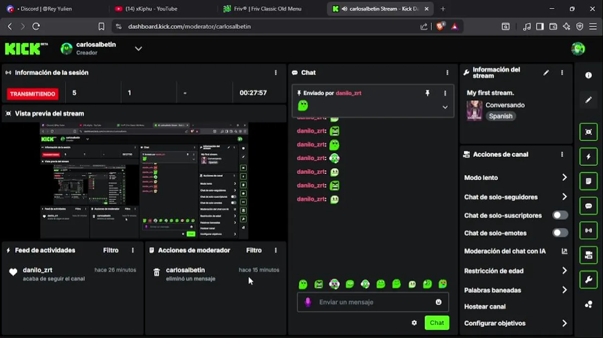Open the user profile avatar top right
The width and height of the screenshot is (603, 338).
pos(578,48)
